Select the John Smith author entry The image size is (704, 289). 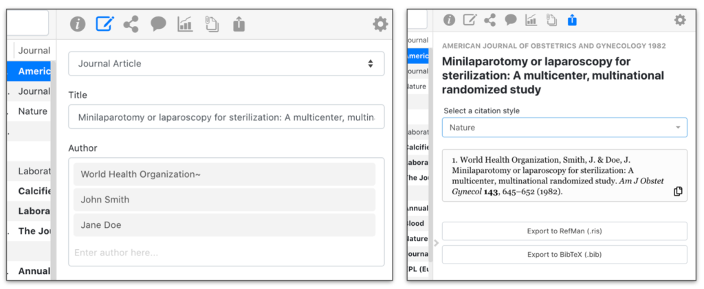click(224, 200)
